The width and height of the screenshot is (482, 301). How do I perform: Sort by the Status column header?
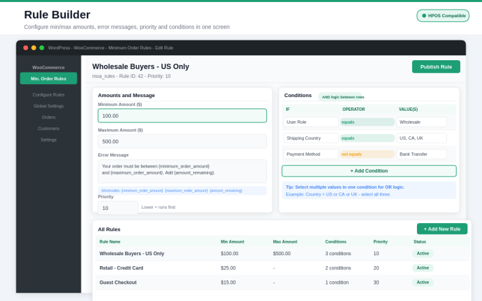[x=420, y=241]
